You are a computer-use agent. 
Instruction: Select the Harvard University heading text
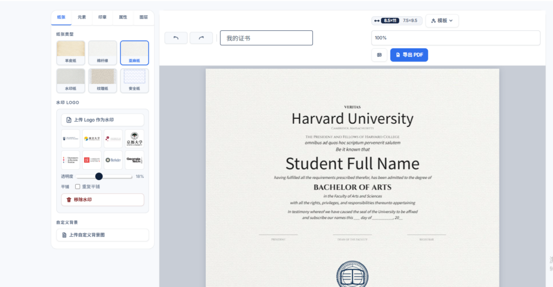pos(352,118)
